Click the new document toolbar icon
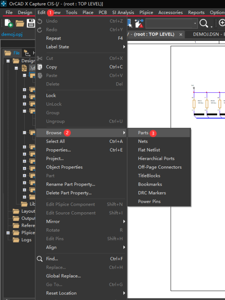The height and width of the screenshot is (300, 225). click(9, 23)
